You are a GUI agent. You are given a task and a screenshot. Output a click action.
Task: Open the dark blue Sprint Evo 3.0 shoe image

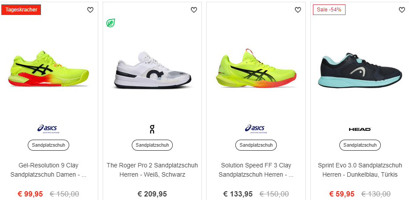(360, 70)
